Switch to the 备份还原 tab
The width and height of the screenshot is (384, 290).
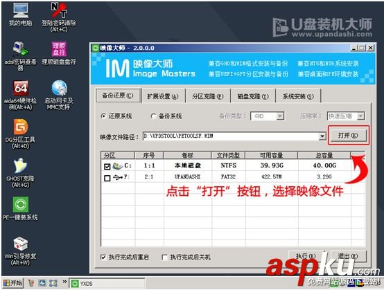click(x=118, y=96)
